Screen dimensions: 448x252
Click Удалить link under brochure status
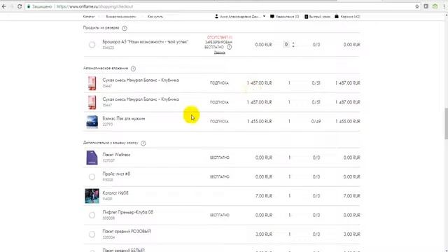click(x=219, y=52)
